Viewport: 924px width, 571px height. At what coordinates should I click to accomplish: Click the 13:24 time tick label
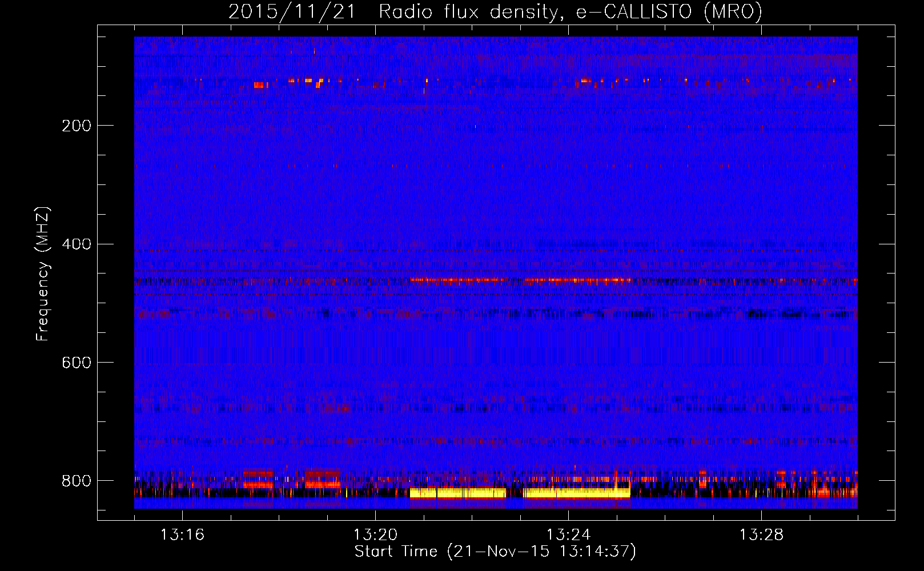pyautogui.click(x=568, y=535)
